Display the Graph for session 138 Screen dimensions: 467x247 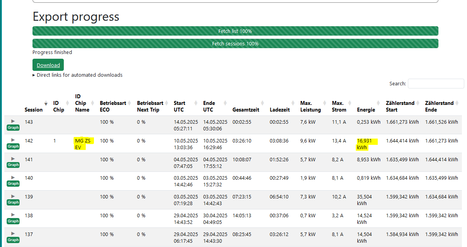[x=13, y=221]
